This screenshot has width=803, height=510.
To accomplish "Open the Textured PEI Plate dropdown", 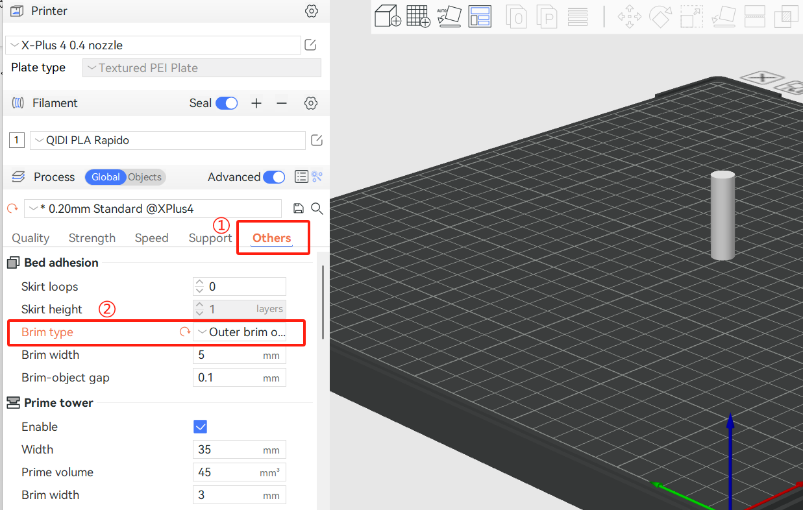I will coord(202,68).
